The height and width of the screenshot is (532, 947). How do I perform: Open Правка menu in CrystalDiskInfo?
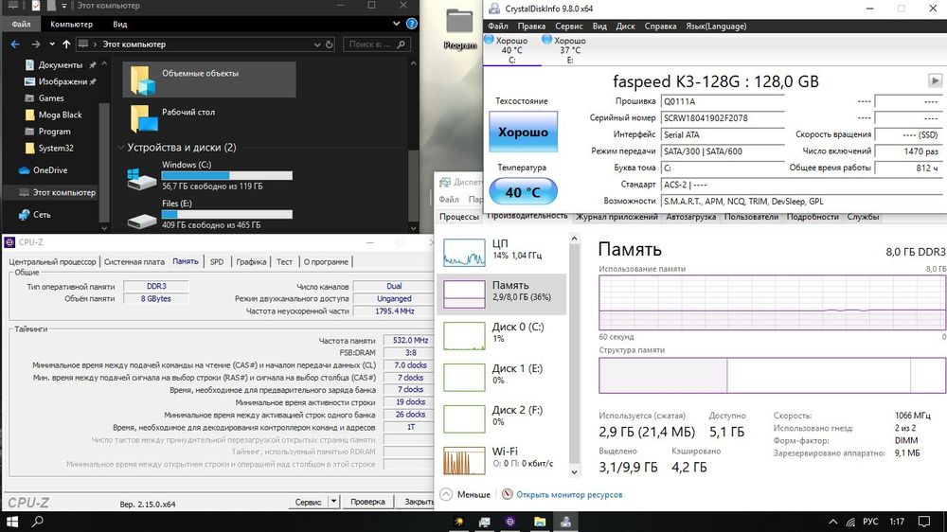point(531,26)
